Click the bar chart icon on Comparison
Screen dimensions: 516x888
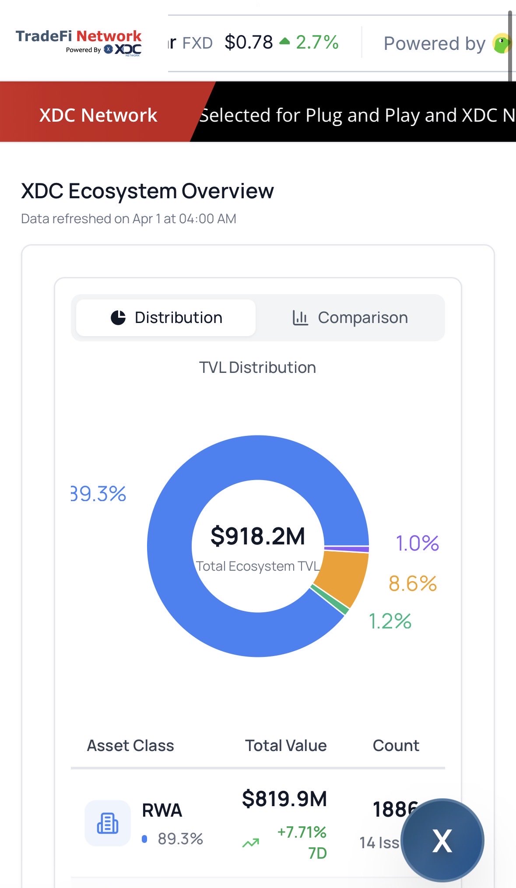pyautogui.click(x=300, y=318)
